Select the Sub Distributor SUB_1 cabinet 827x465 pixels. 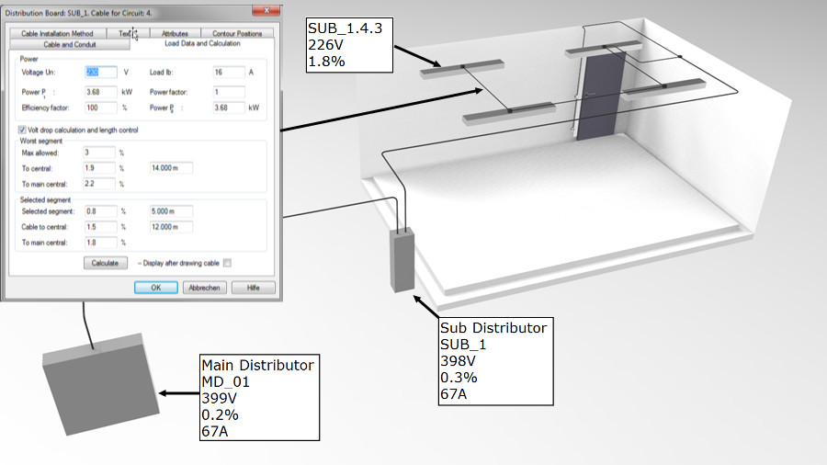point(402,258)
